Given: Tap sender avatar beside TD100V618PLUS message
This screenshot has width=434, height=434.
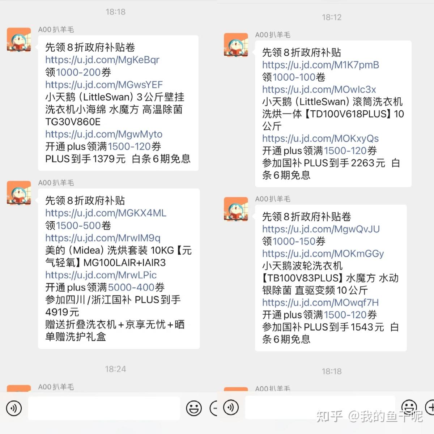Looking at the screenshot, I should 236,45.
